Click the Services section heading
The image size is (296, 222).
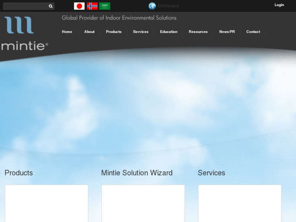(211, 173)
